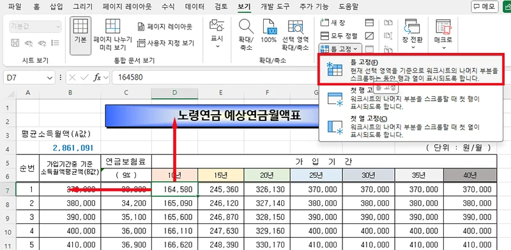Switch to 페이지 레이아웃 view

pos(165,27)
